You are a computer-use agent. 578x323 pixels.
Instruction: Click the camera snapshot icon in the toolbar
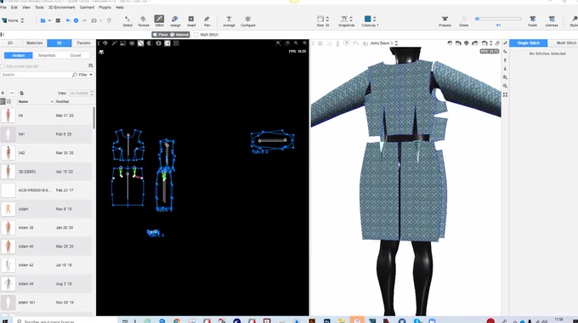[94, 20]
